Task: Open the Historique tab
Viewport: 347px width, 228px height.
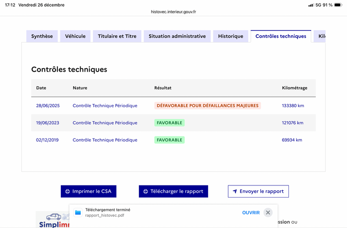Action: click(x=231, y=36)
